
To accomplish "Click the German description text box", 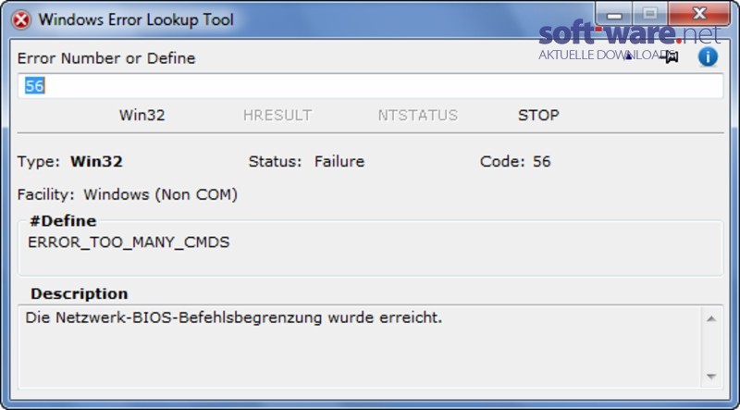I will pos(361,347).
